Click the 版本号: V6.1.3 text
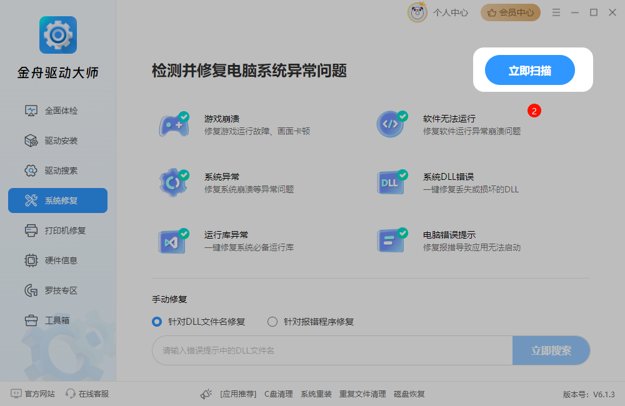The image size is (625, 406). click(x=589, y=395)
